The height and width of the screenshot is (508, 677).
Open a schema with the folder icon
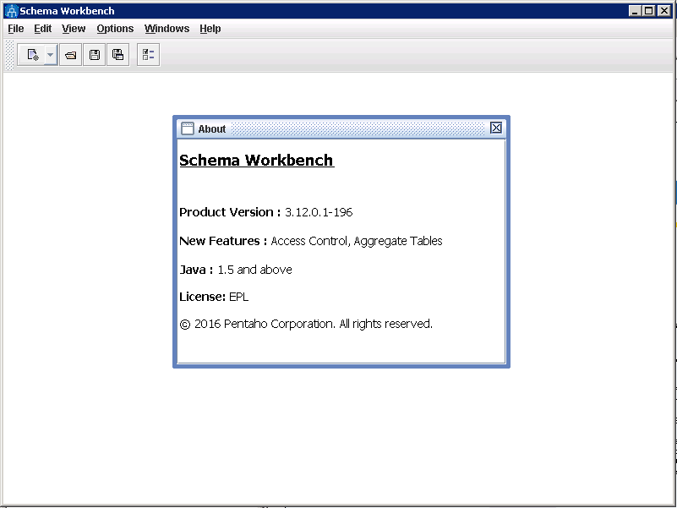point(70,55)
